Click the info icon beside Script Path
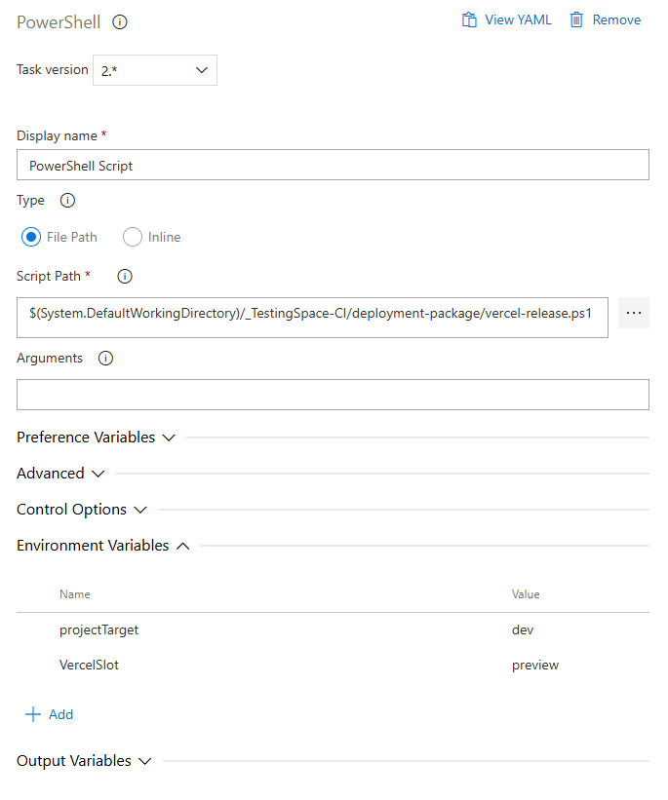Screen dimensions: 668x800 tap(125, 277)
